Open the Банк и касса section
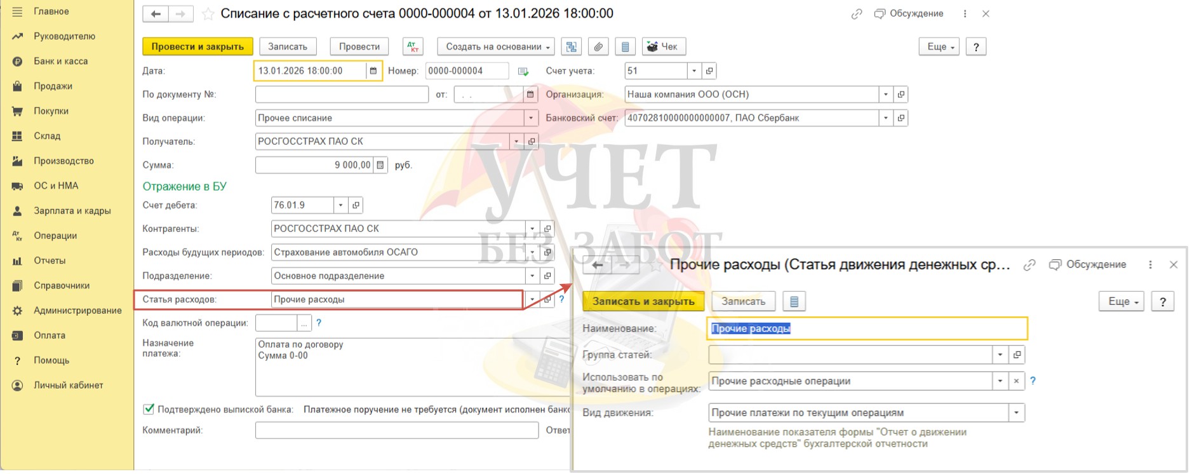Viewport: 1192px width, 474px height. coord(61,61)
